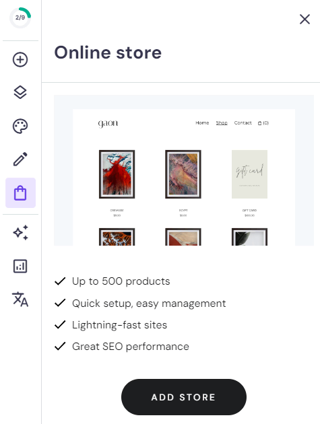The image size is (320, 424).
Task: Open the Analytics chart icon
Action: [x=20, y=266]
